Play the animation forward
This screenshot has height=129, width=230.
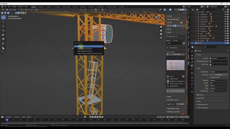click(x=97, y=117)
